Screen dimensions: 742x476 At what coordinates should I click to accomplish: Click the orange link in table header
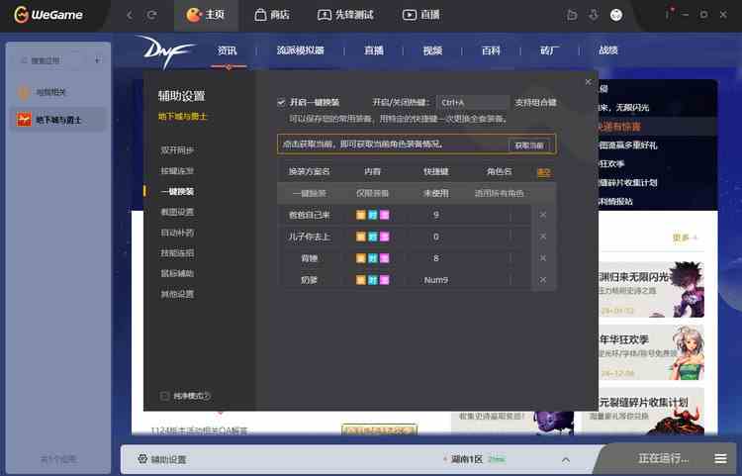pyautogui.click(x=544, y=172)
